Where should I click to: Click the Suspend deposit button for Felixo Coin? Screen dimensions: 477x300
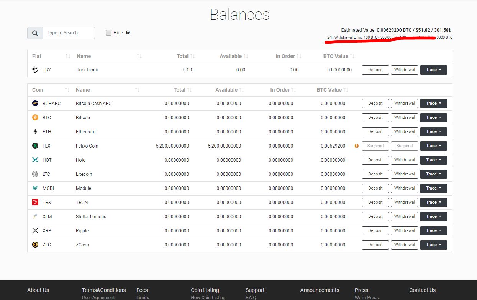[375, 146]
